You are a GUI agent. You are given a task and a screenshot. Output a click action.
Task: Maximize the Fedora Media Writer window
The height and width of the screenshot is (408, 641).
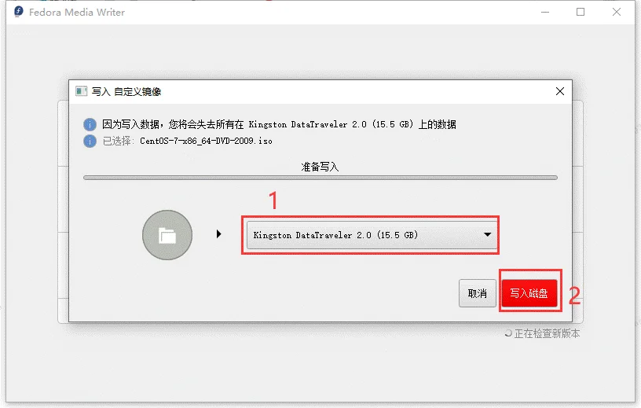[x=581, y=13]
